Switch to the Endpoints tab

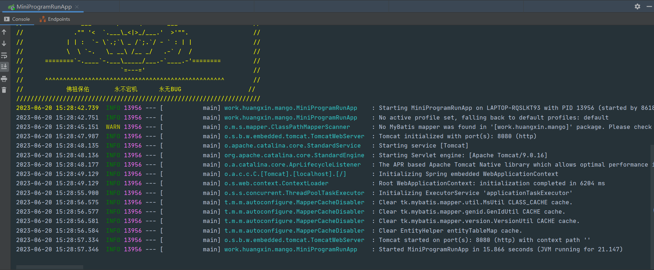pos(55,19)
